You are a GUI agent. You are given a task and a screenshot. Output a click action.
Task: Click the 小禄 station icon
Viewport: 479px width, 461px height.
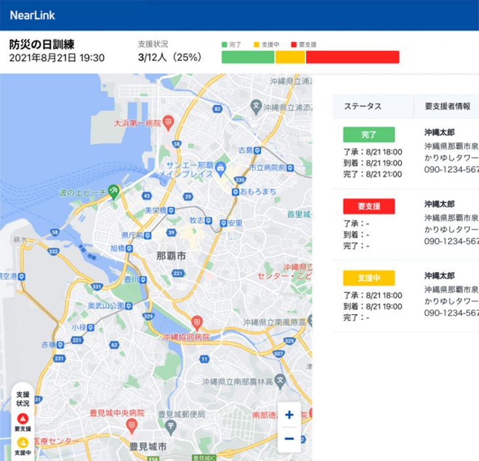(x=90, y=328)
